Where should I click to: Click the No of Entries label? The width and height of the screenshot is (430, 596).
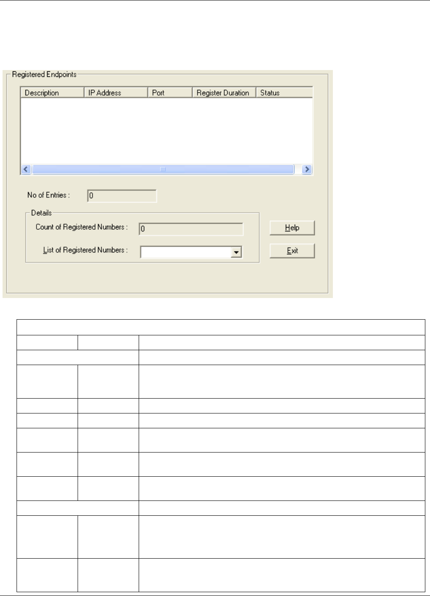[x=48, y=195]
